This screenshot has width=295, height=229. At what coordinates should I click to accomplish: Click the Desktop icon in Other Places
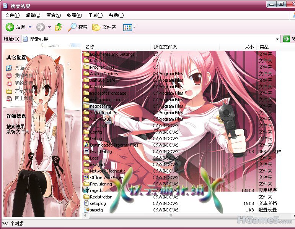tap(9, 68)
